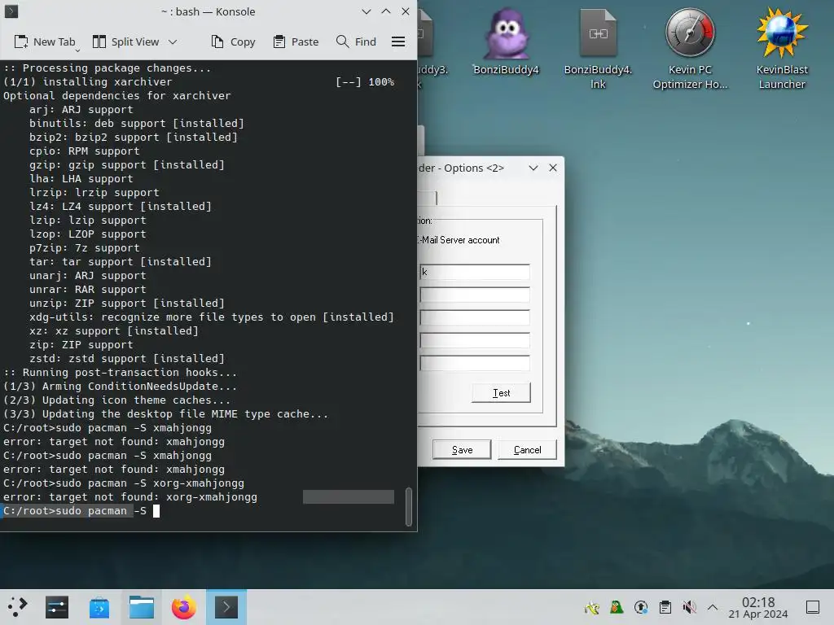Launch Kevin PC Optimizer desktop icon

(x=690, y=49)
